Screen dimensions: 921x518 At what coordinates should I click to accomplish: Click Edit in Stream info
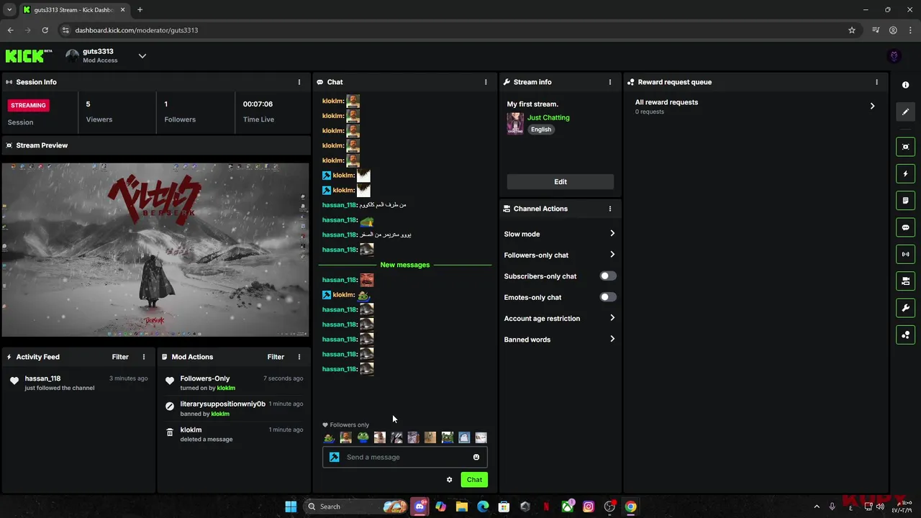(x=561, y=182)
